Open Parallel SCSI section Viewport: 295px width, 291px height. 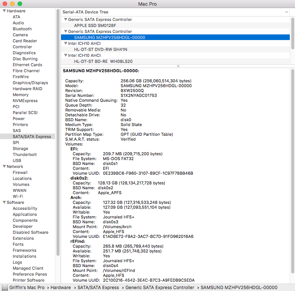[x=25, y=113]
